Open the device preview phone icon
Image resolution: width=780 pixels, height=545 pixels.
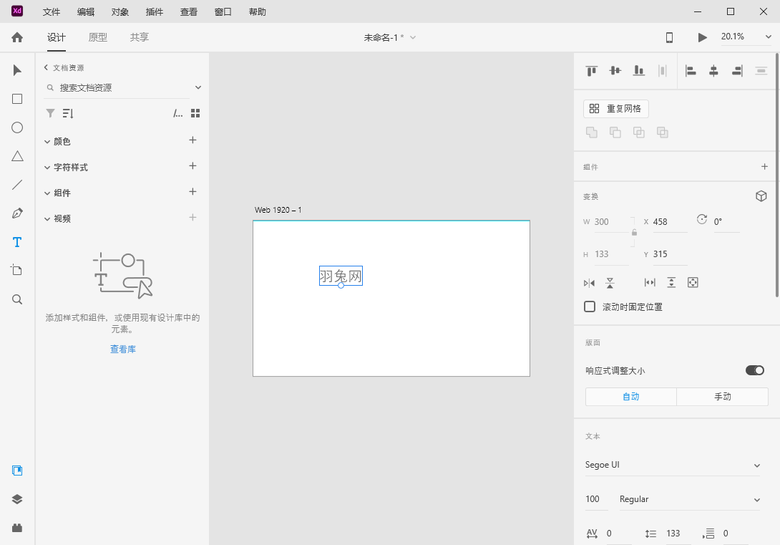coord(670,37)
